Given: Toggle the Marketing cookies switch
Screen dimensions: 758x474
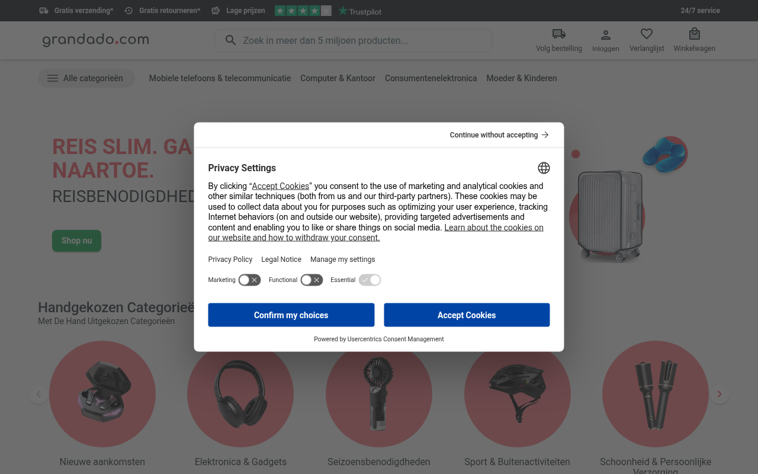Looking at the screenshot, I should [249, 280].
